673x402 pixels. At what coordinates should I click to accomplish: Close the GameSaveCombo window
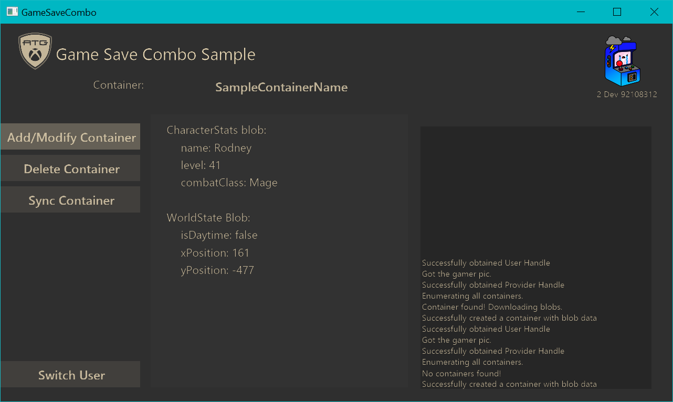pyautogui.click(x=654, y=12)
